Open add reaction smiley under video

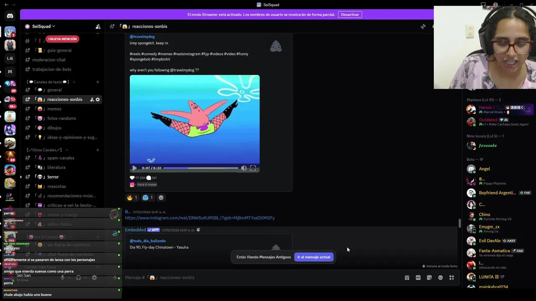pos(161,197)
